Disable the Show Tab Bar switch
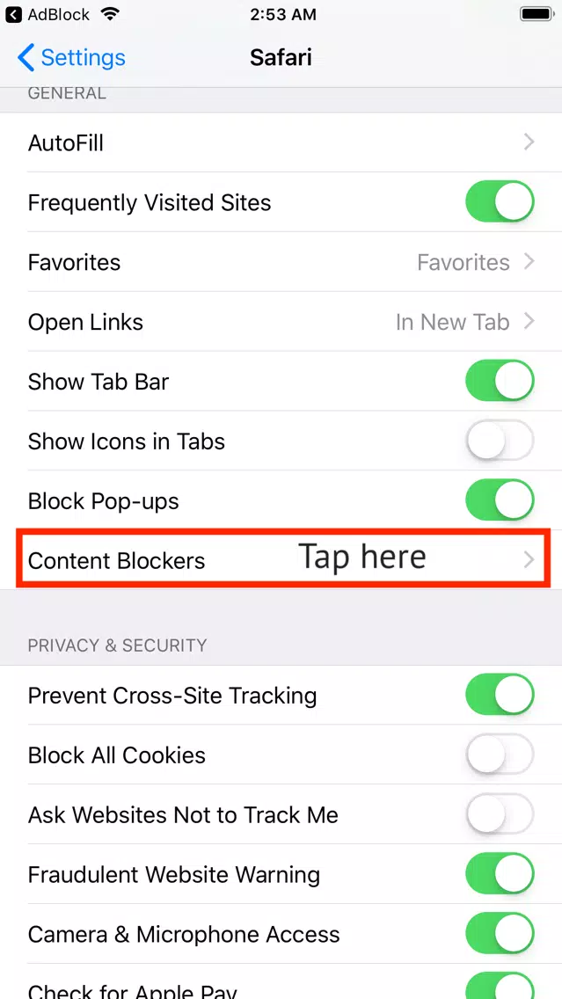Image resolution: width=562 pixels, height=999 pixels. (500, 381)
